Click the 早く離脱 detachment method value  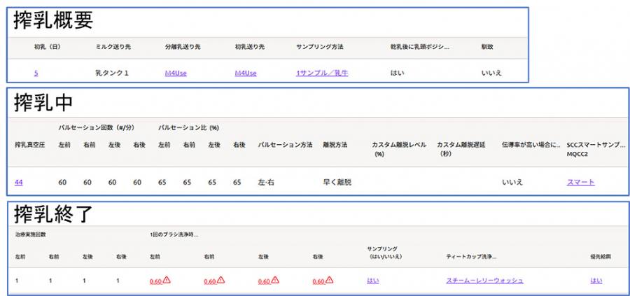(337, 182)
